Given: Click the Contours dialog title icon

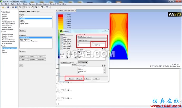Looking at the screenshot, I should [x=61, y=31].
